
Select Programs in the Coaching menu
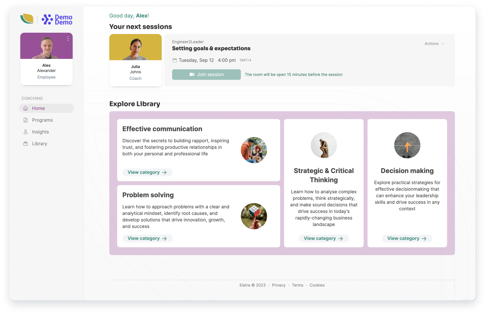(42, 120)
